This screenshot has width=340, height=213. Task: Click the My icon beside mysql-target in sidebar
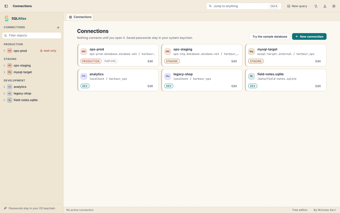pyautogui.click(x=10, y=72)
